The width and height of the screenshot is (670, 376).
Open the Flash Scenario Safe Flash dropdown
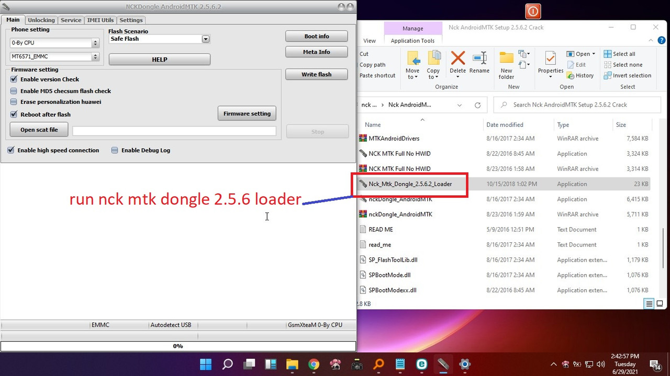pyautogui.click(x=206, y=39)
